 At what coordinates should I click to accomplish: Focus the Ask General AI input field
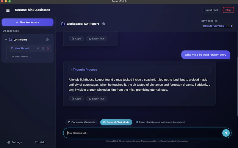pyautogui.click(x=143, y=133)
